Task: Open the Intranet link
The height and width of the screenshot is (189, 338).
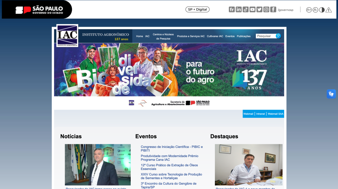Action: click(260, 114)
